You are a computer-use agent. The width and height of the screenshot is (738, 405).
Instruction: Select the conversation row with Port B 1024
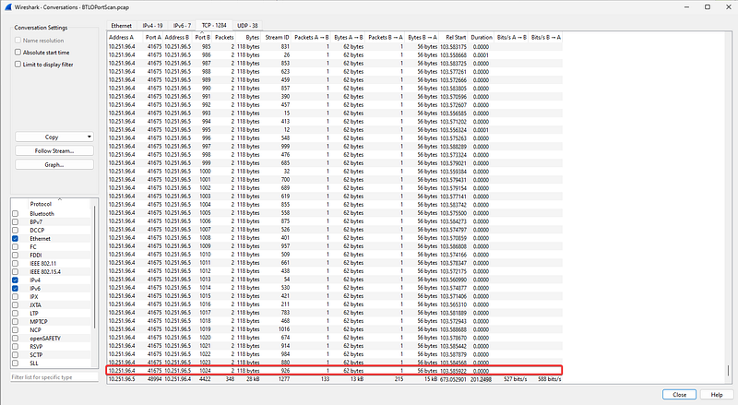click(334, 371)
